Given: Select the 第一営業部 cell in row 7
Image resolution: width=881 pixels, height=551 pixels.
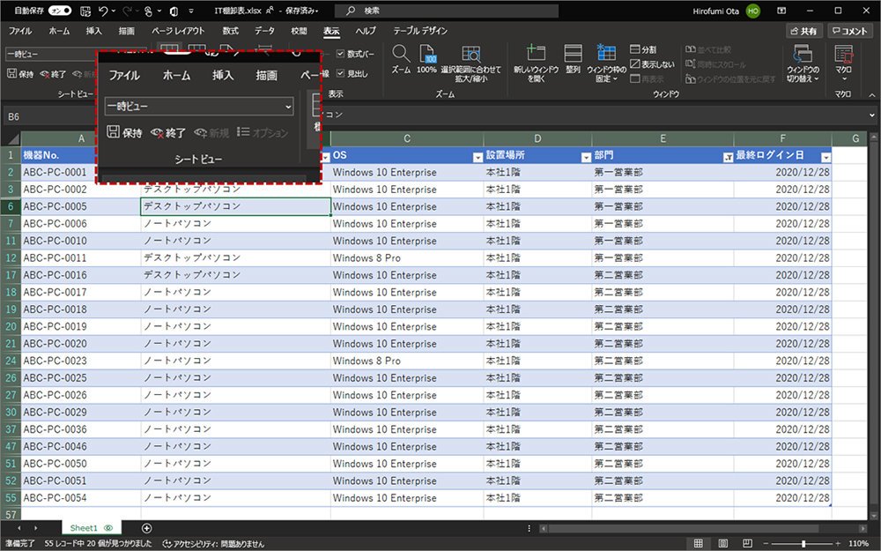Looking at the screenshot, I should [663, 224].
